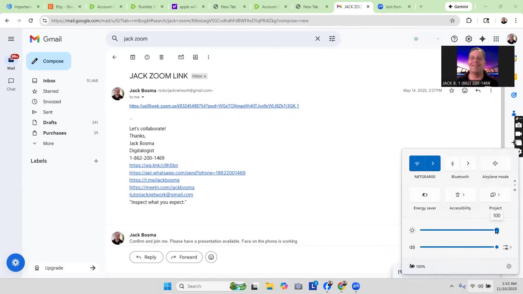Viewport: 523px width, 294px height.
Task: Expand the More item in Gmail sidebar
Action: click(x=48, y=143)
